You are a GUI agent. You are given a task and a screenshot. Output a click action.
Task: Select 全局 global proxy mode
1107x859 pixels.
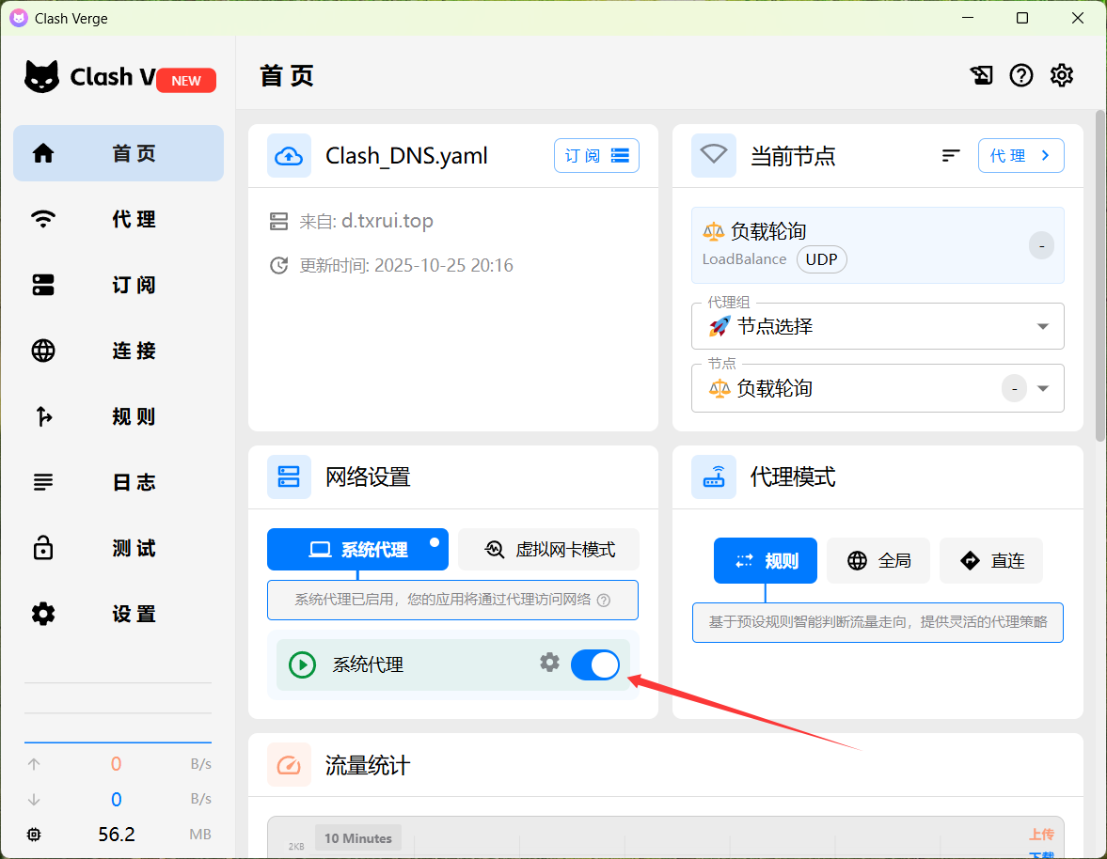[878, 561]
